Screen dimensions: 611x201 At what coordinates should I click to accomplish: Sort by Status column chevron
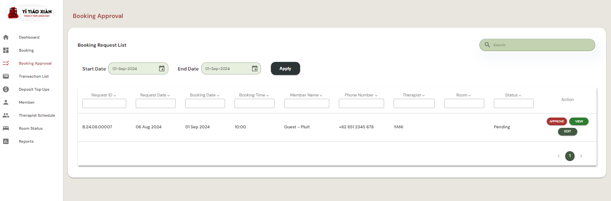(520, 96)
